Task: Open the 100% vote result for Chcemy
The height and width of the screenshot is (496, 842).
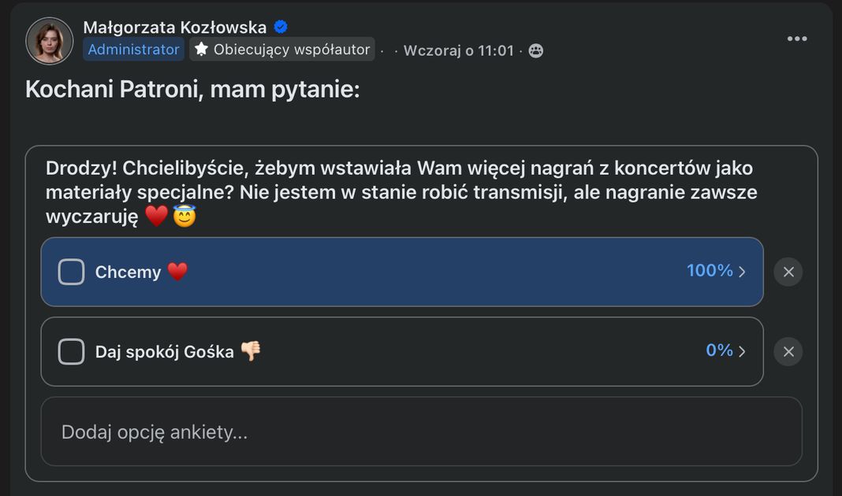Action: [x=710, y=271]
